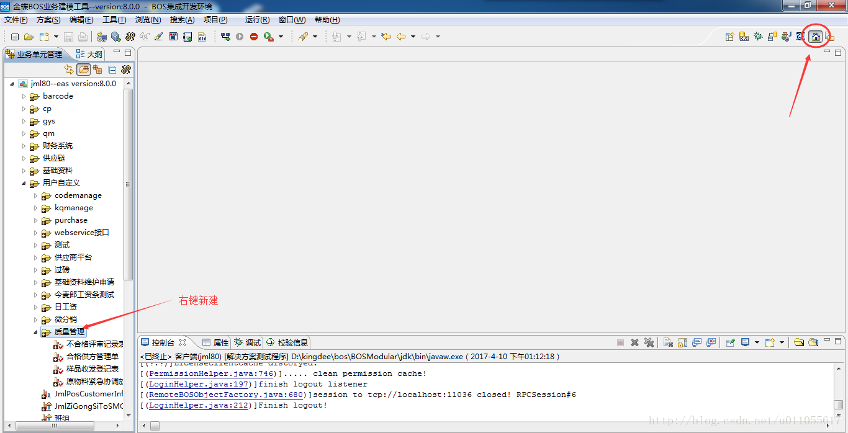
Task: Click the Open Perspective table icon
Action: click(729, 37)
